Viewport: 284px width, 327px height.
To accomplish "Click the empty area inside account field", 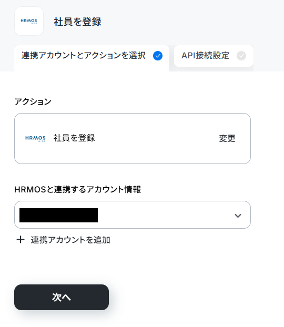I will (165, 215).
